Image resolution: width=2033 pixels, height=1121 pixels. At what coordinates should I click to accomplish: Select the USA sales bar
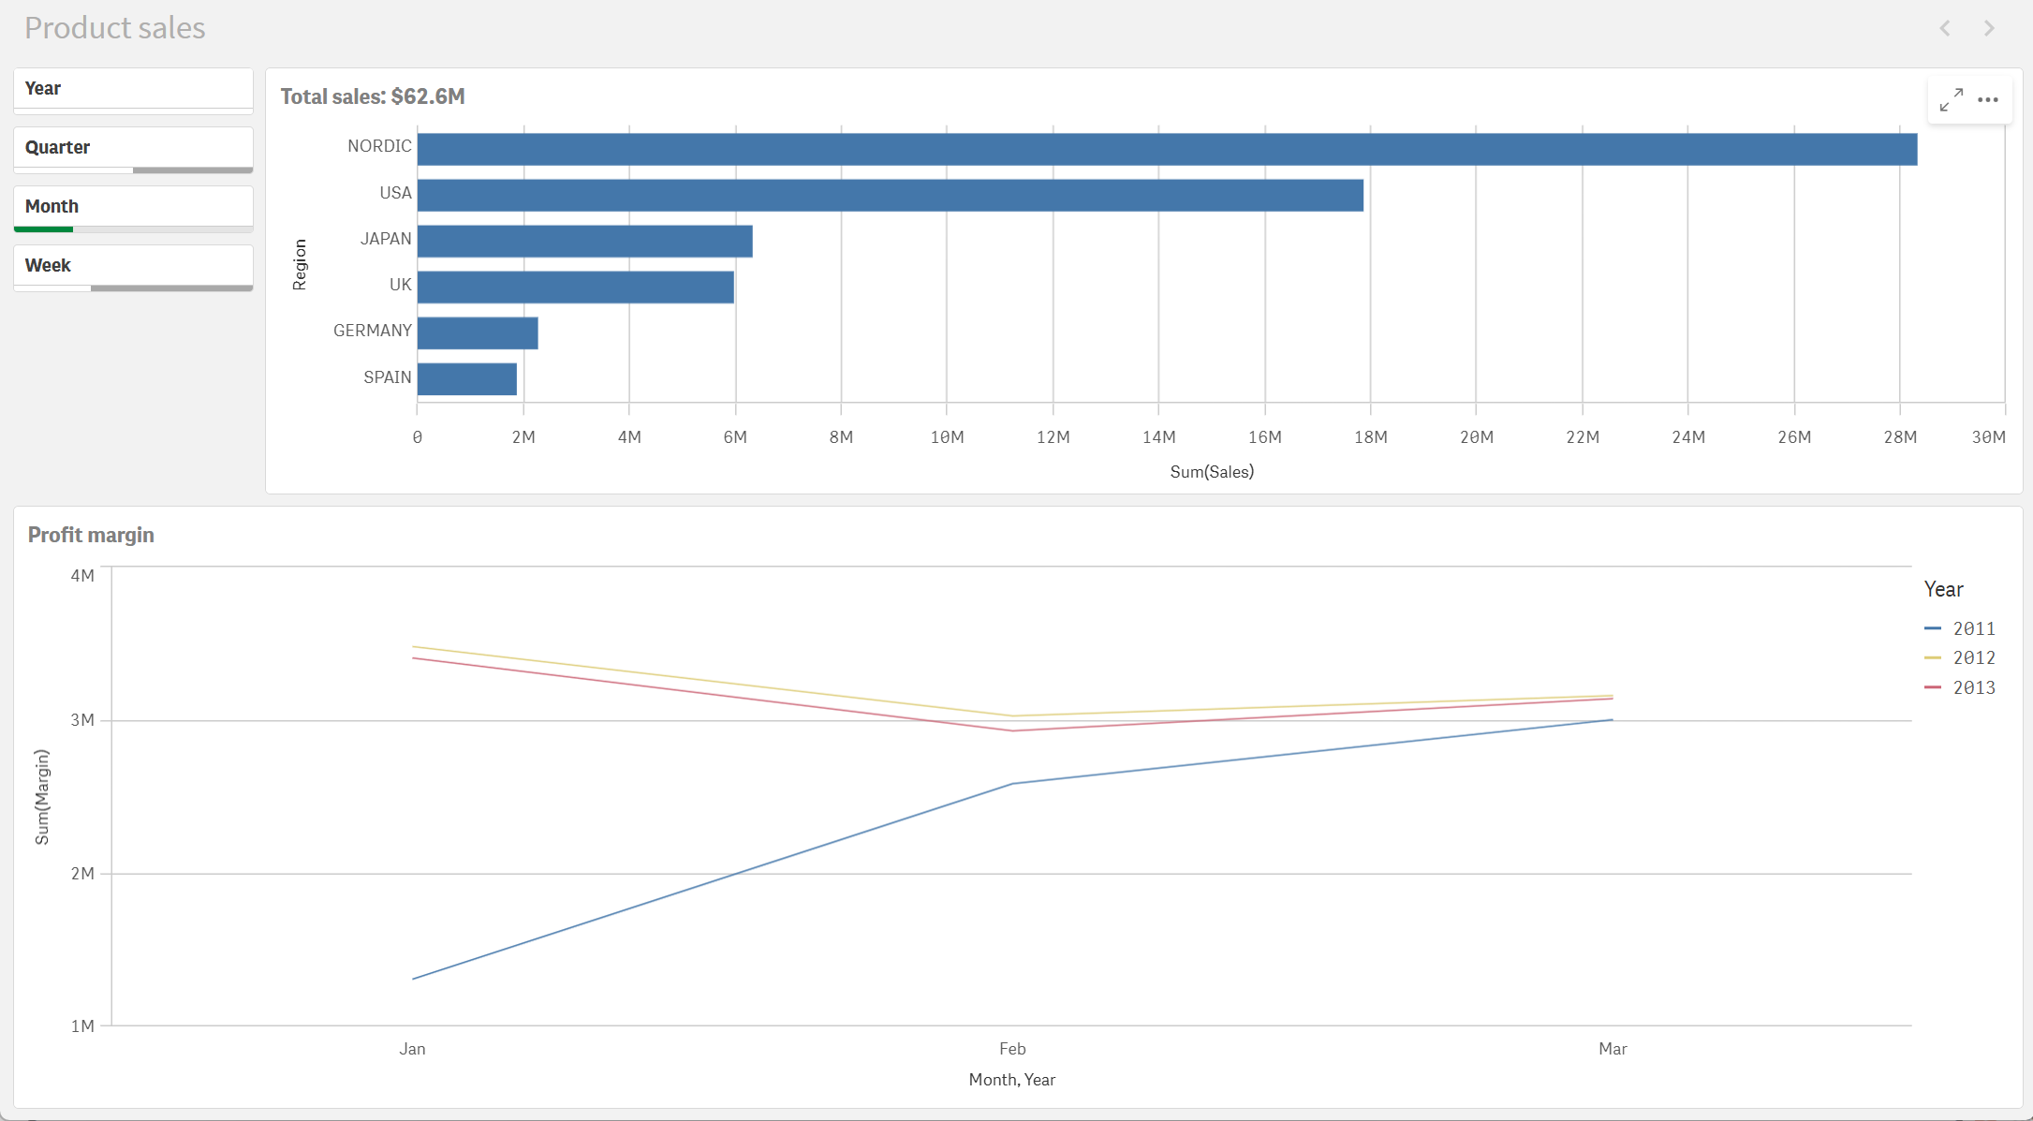(890, 195)
